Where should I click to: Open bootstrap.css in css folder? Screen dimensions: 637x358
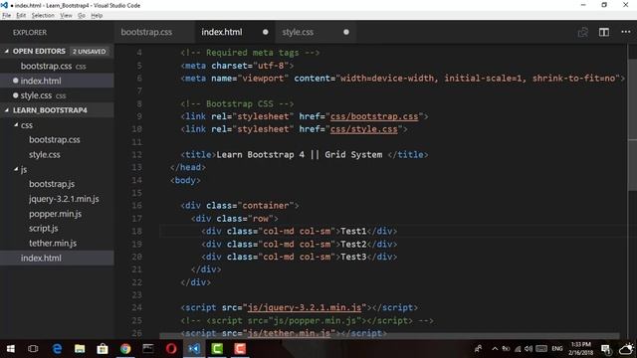pos(55,139)
